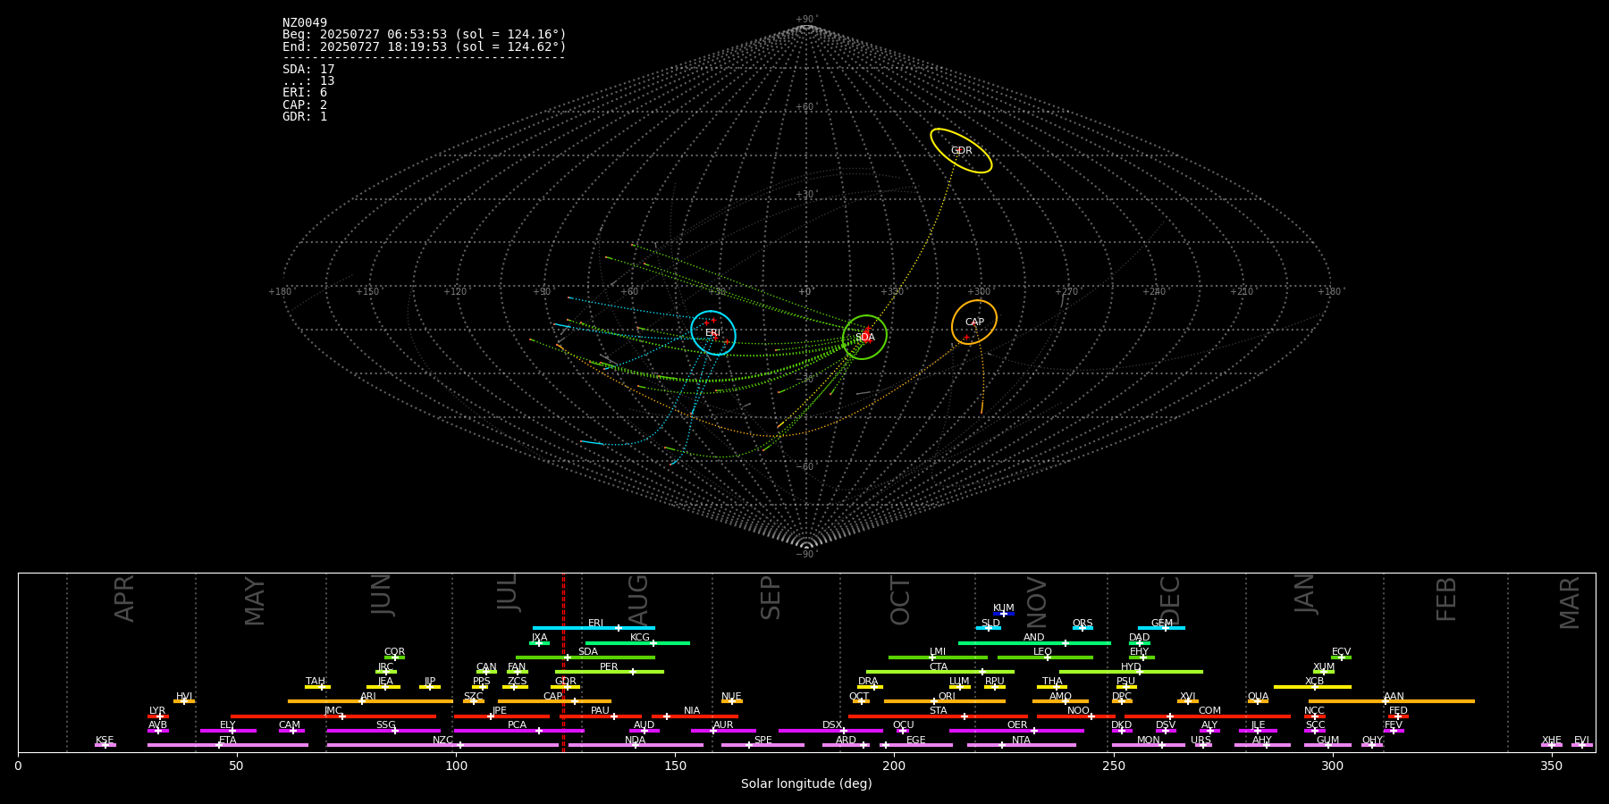
Task: Click the red dashed current-date line in timeline
Action: (x=563, y=661)
